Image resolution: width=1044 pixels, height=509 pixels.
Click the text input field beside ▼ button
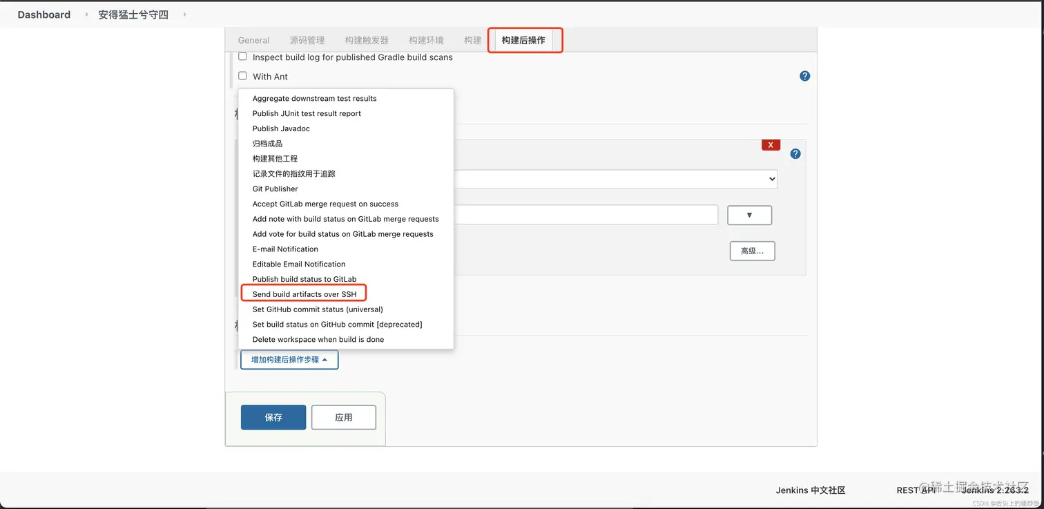(x=586, y=215)
